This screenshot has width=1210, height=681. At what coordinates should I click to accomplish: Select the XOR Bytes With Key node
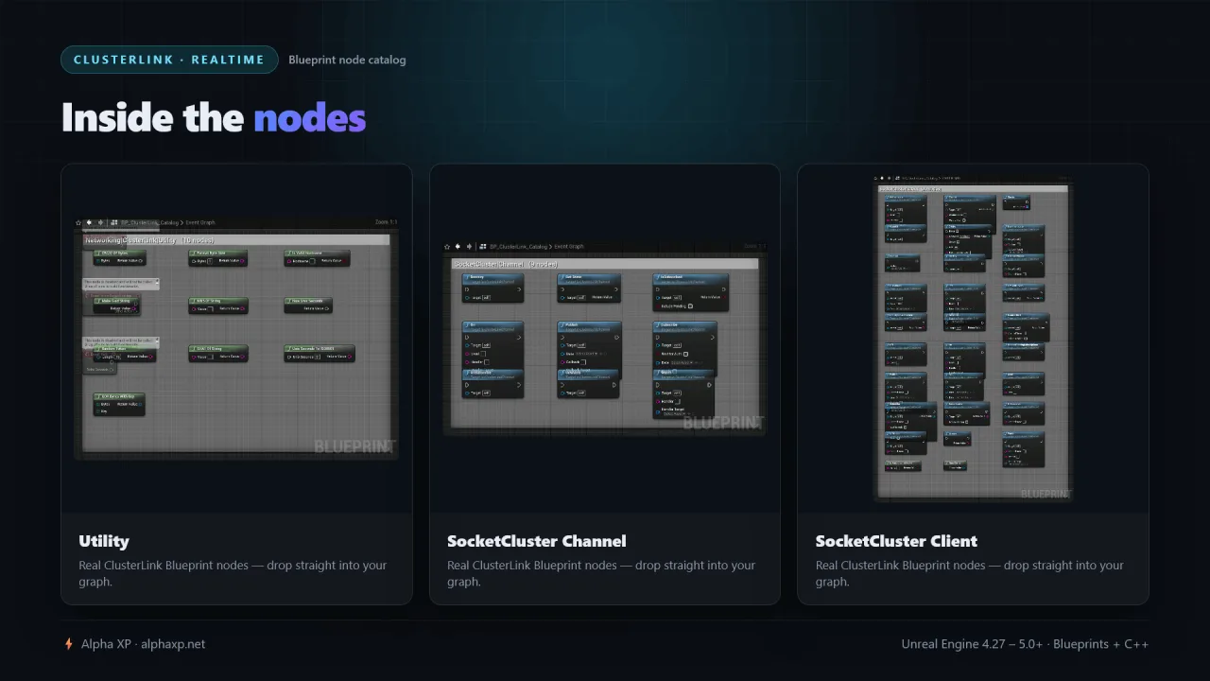[x=119, y=404]
